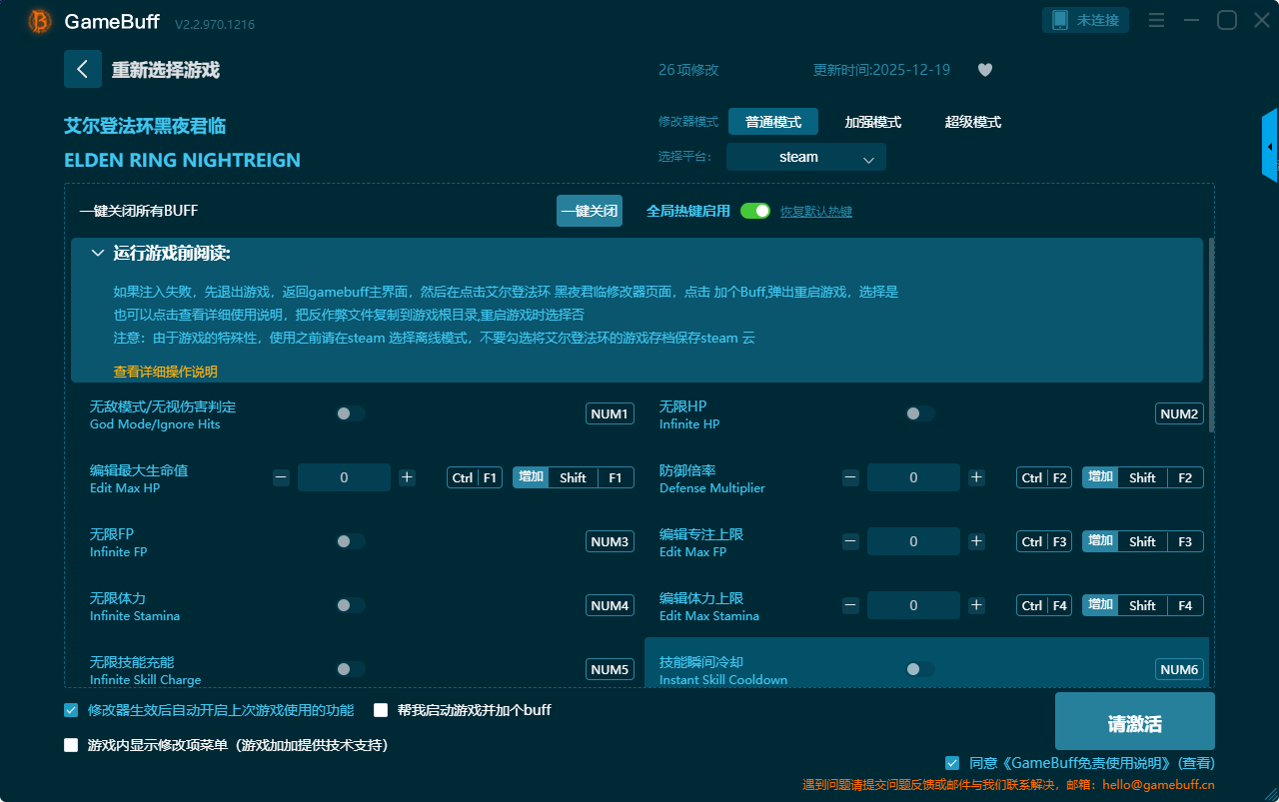Open the detailed instructions link (查看详细操作说明)
This screenshot has width=1279, height=802.
tap(165, 372)
